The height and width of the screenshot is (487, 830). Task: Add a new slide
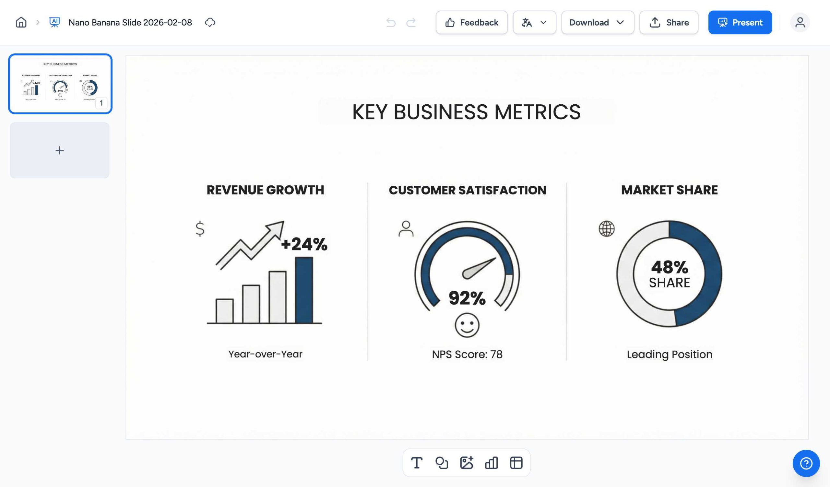pyautogui.click(x=59, y=150)
